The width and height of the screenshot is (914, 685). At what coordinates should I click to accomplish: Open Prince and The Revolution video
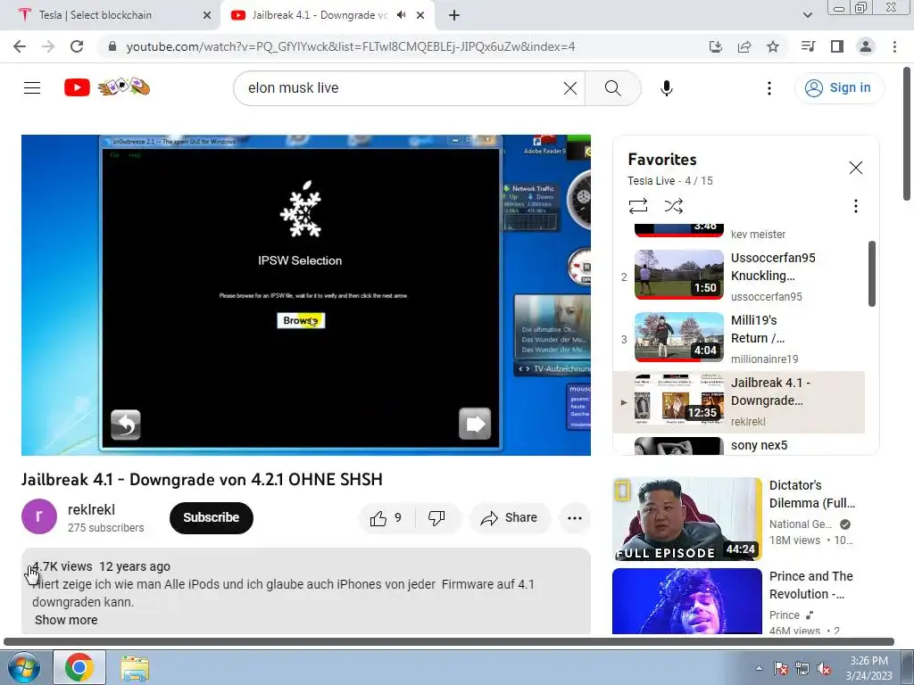(686, 600)
